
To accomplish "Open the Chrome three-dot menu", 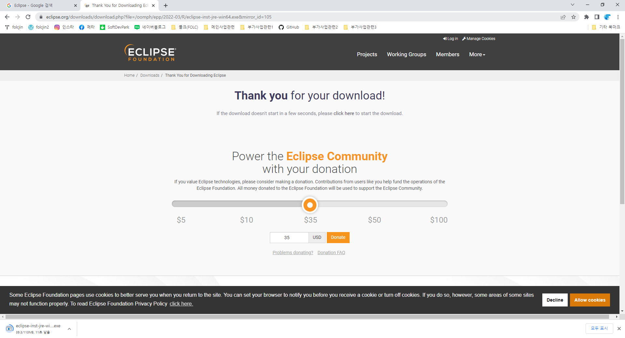I will (618, 17).
